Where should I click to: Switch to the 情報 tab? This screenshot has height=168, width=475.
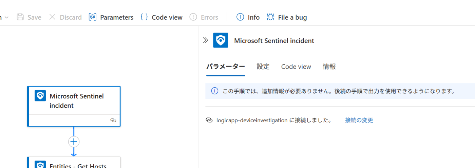coord(329,67)
